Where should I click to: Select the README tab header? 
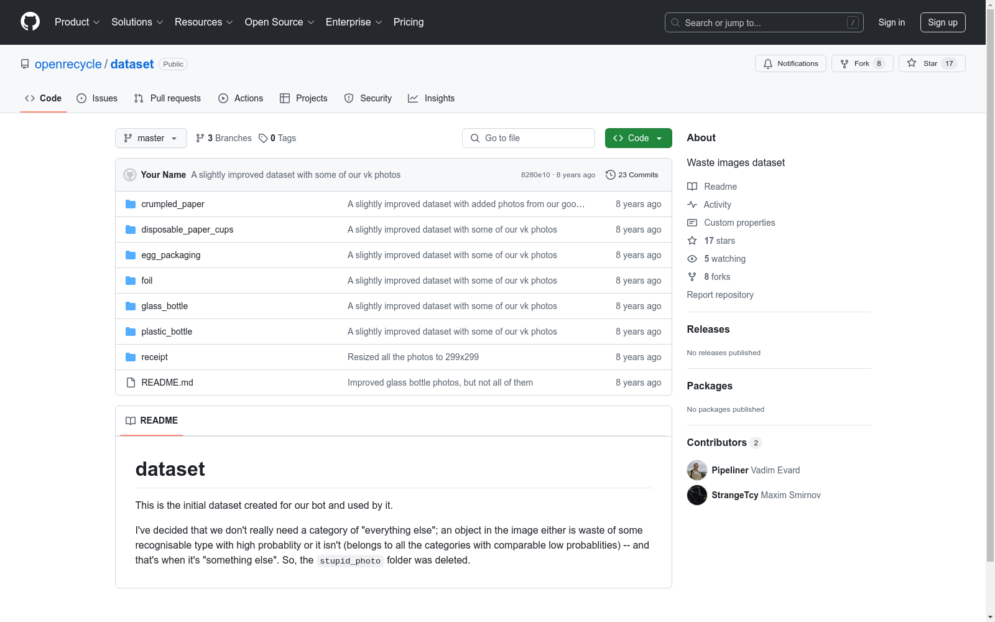[x=152, y=420]
